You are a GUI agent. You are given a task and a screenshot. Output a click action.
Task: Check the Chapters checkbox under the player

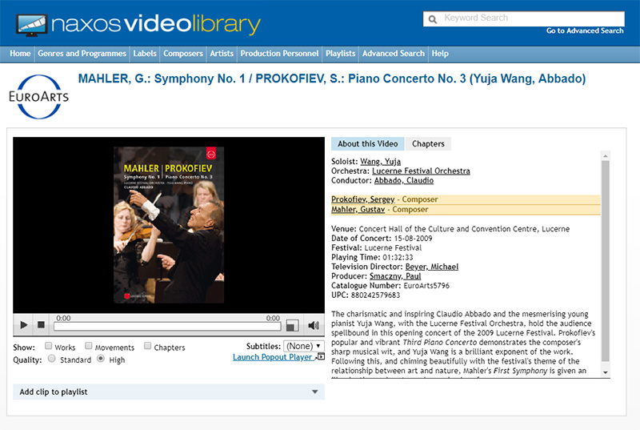148,346
